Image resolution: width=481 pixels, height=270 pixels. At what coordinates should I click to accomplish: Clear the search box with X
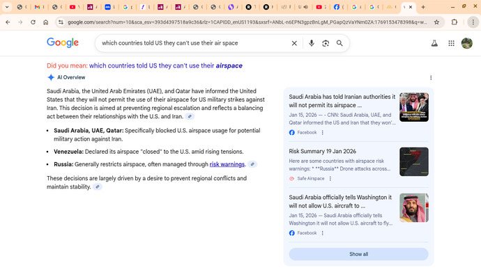pos(294,43)
